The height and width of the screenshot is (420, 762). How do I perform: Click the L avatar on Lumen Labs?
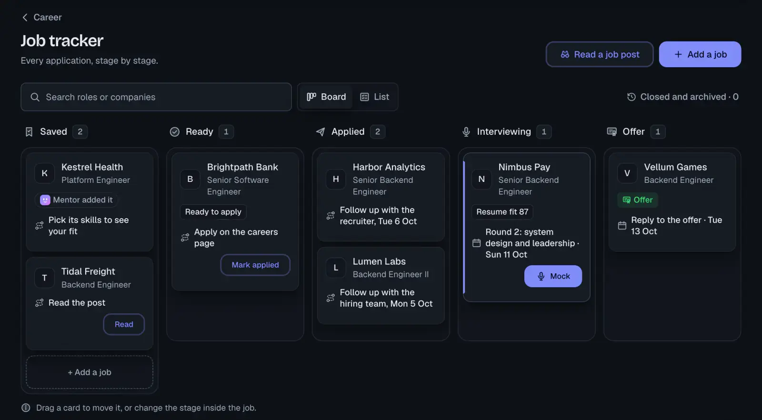pos(336,268)
